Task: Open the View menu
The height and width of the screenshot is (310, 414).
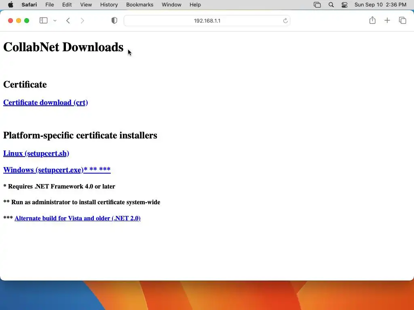Action: click(x=86, y=5)
